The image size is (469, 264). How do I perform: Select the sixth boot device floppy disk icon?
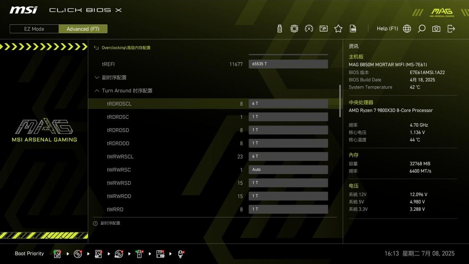tap(160, 254)
